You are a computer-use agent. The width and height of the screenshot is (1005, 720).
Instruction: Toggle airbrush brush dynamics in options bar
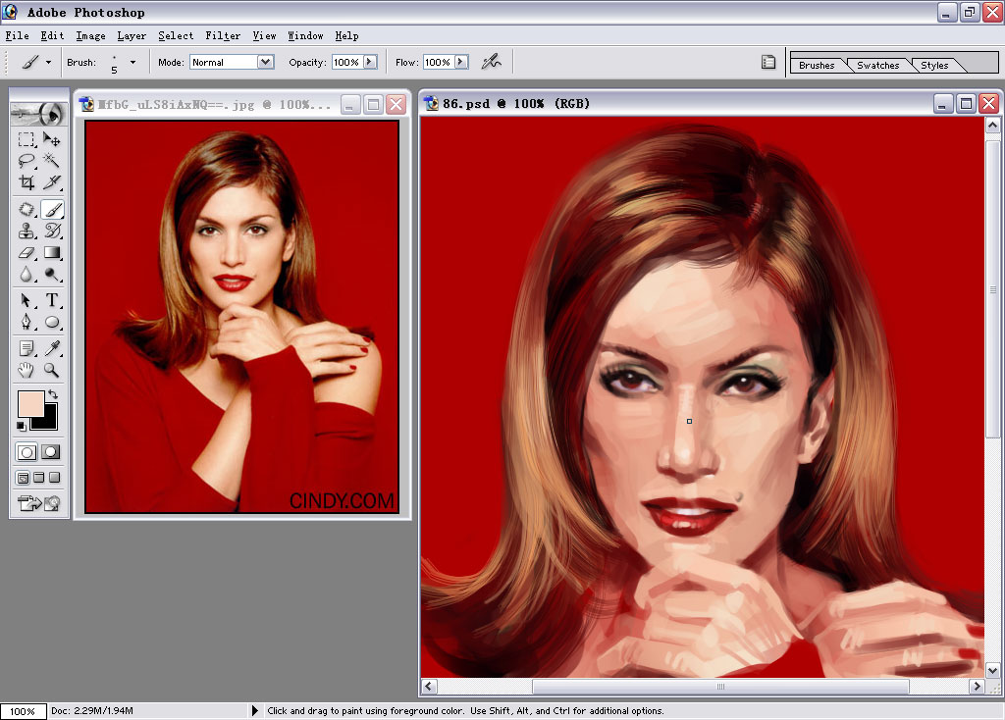click(492, 62)
